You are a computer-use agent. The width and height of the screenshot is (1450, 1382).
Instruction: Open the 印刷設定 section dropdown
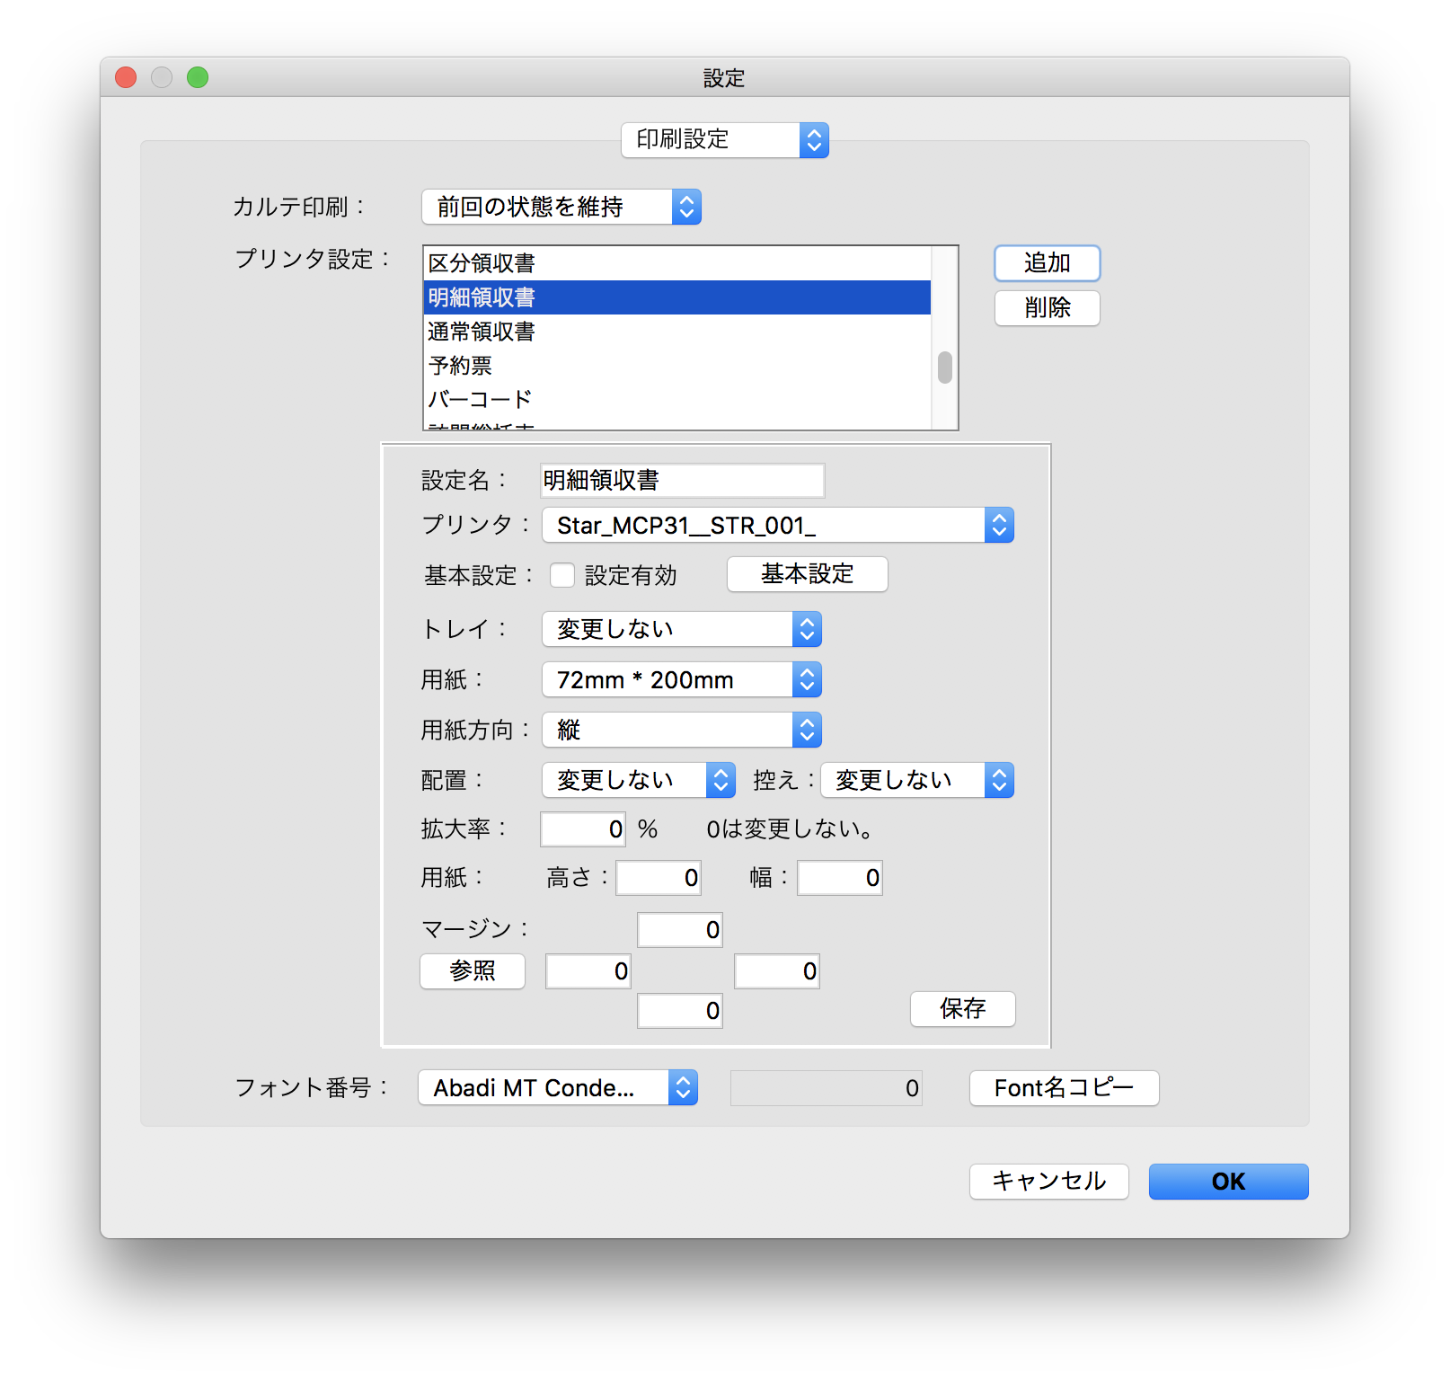(x=724, y=140)
